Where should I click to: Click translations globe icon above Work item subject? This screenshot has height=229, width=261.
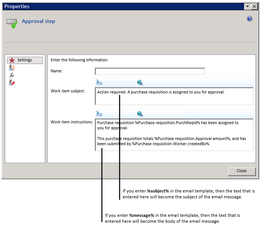[x=140, y=82]
